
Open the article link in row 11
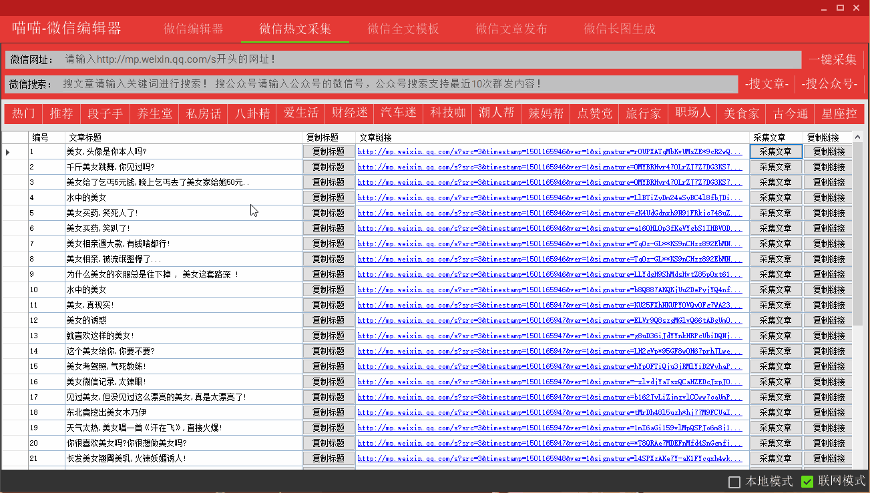550,305
